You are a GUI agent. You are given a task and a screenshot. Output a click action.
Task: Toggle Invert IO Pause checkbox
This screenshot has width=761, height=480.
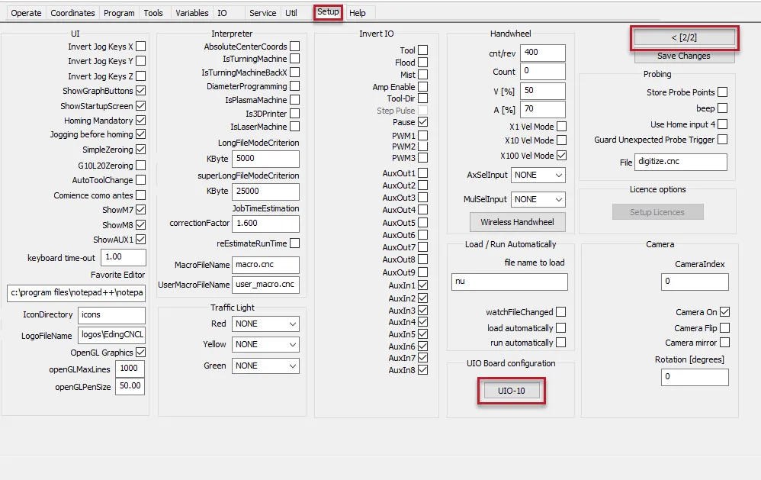point(422,122)
